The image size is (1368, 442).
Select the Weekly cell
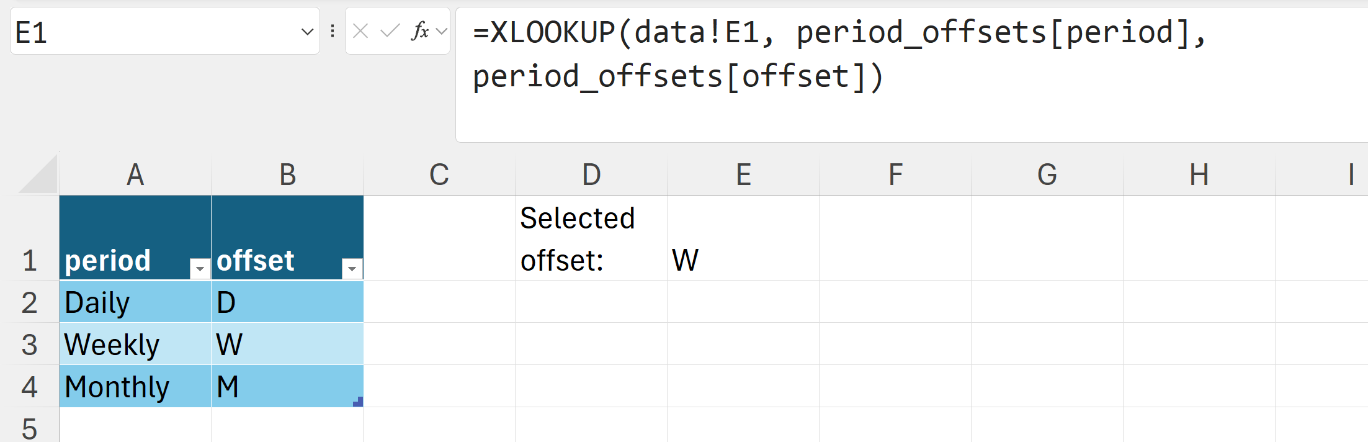135,344
